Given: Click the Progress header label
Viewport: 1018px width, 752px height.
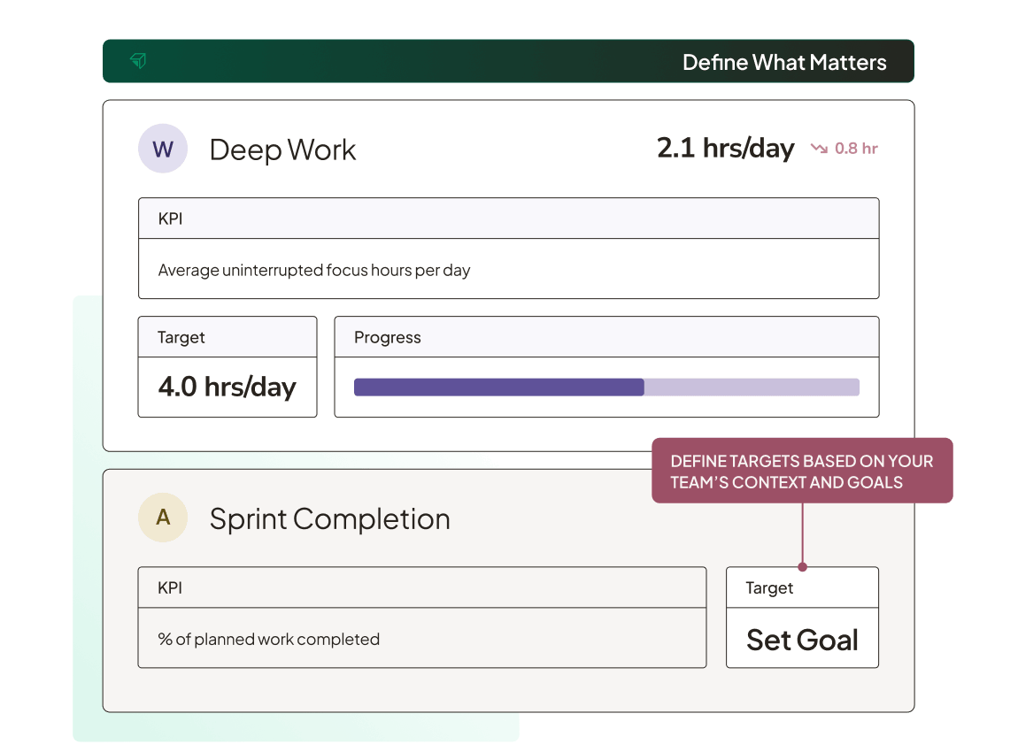Looking at the screenshot, I should click(x=387, y=337).
